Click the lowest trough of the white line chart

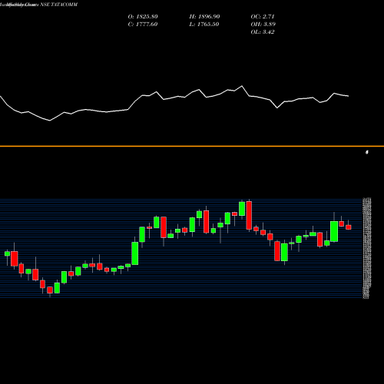click(50, 121)
